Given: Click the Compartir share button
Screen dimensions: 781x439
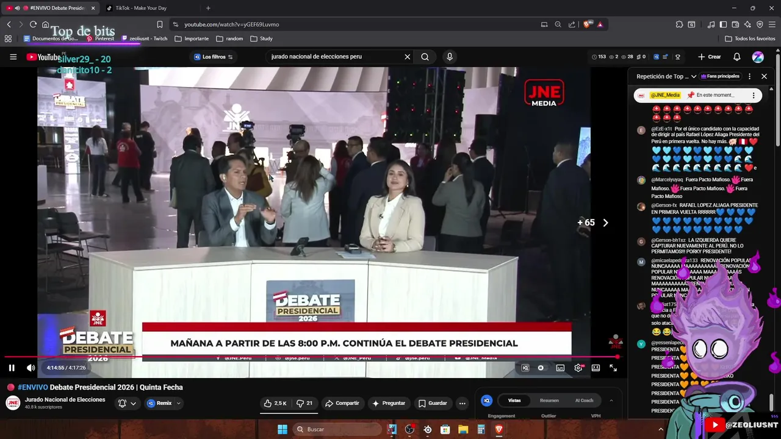Looking at the screenshot, I should pyautogui.click(x=342, y=403).
